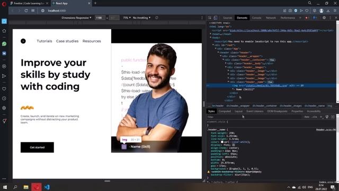The height and width of the screenshot is (191, 339).
Task: Switch to the Sources tab
Action: click(227, 18)
